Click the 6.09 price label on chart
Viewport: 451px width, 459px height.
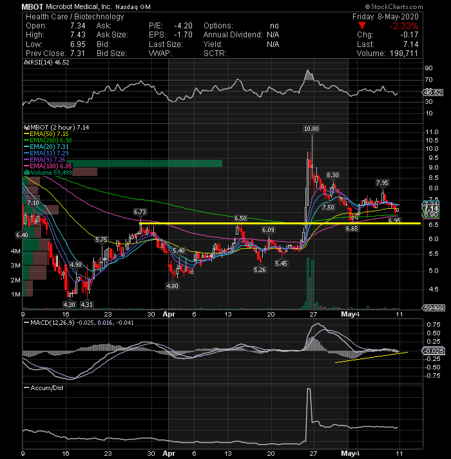pos(268,230)
